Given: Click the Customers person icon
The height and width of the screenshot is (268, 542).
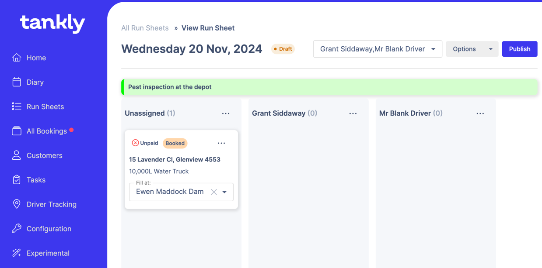Looking at the screenshot, I should click(x=17, y=155).
